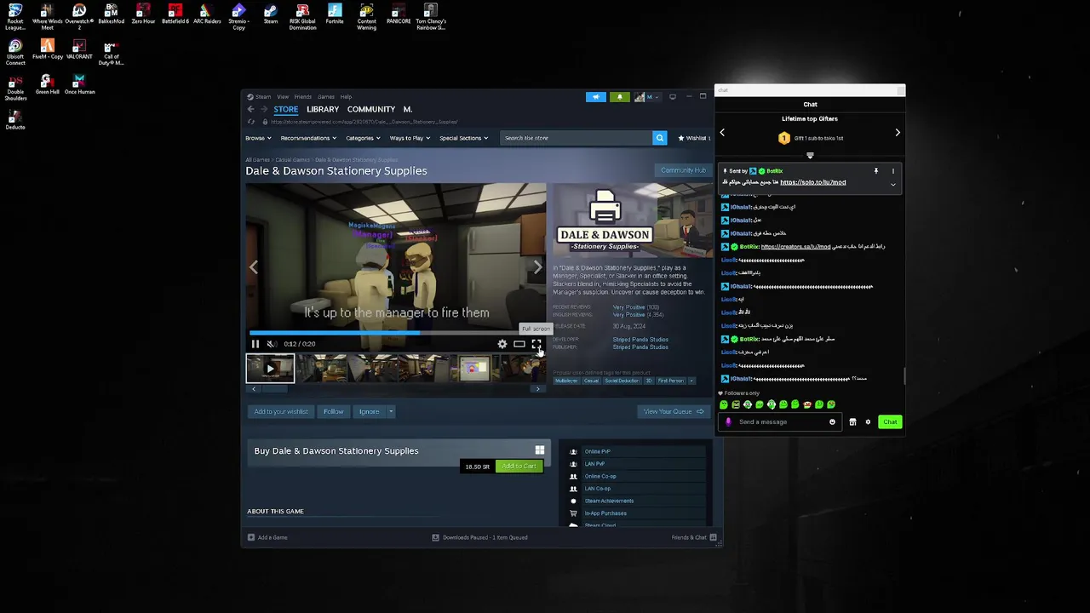
Task: Show next top gifter with right arrow
Action: point(898,133)
